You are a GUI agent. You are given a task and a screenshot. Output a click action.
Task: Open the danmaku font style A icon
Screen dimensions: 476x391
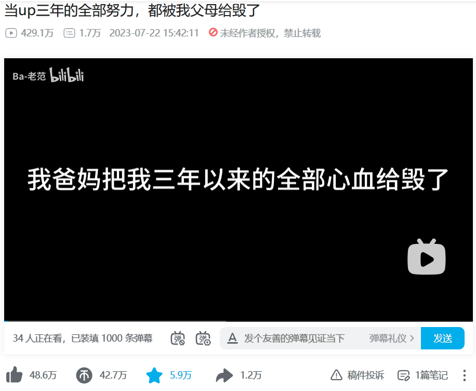coord(232,338)
